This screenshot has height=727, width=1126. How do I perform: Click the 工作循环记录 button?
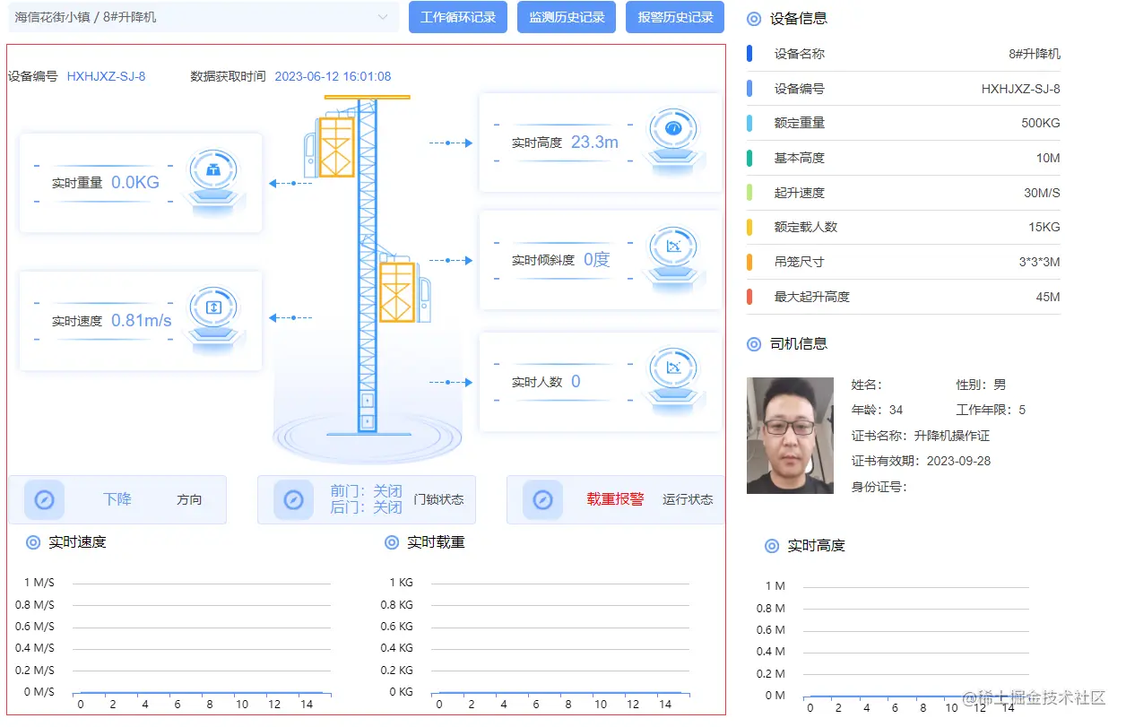pos(457,17)
